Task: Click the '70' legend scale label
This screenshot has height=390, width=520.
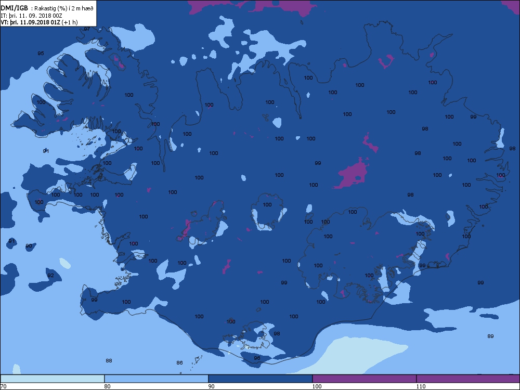Action: pyautogui.click(x=3, y=386)
